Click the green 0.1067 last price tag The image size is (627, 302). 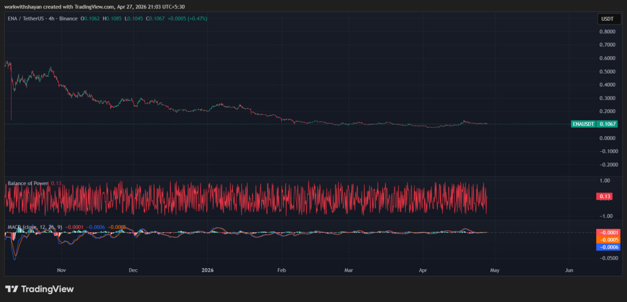pos(608,124)
